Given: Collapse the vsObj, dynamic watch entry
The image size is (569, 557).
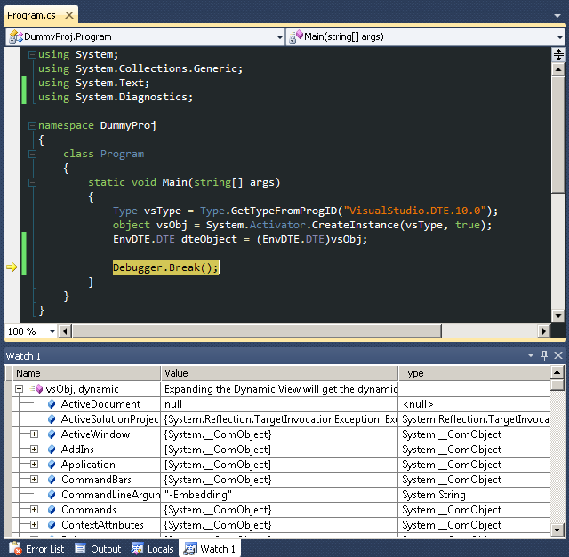Looking at the screenshot, I should [20, 389].
